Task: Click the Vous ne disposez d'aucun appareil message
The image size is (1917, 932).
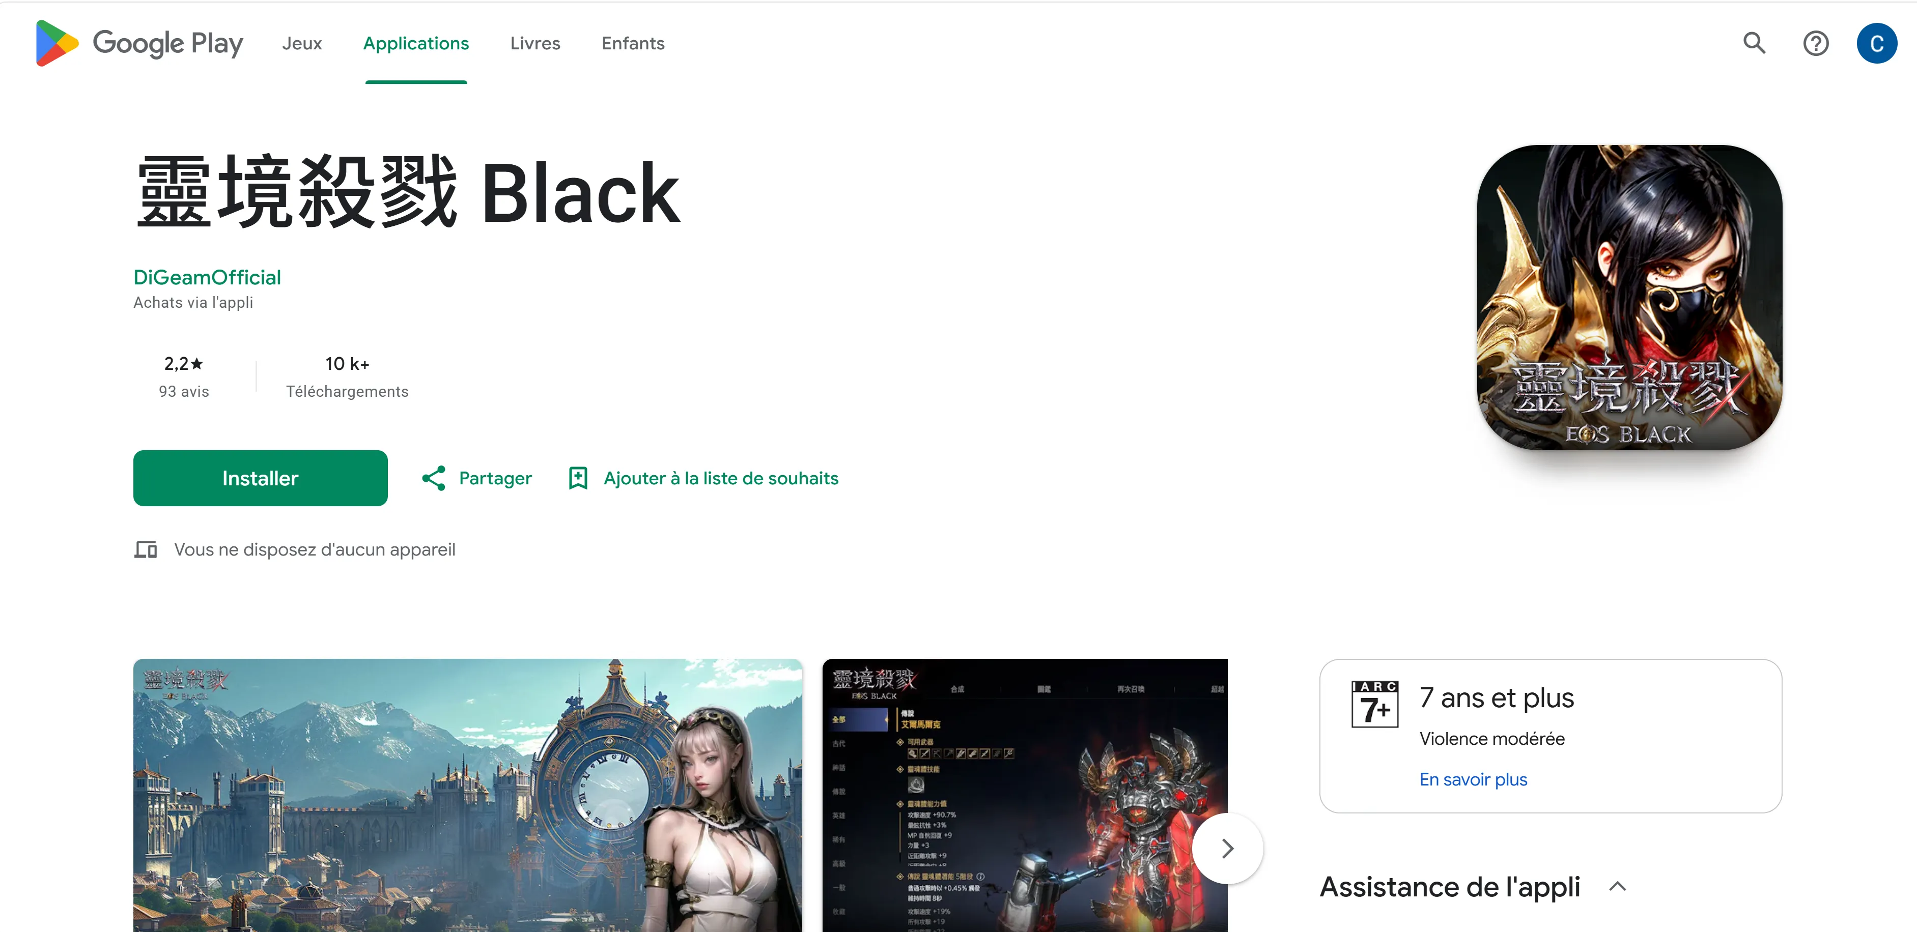Action: (x=315, y=549)
